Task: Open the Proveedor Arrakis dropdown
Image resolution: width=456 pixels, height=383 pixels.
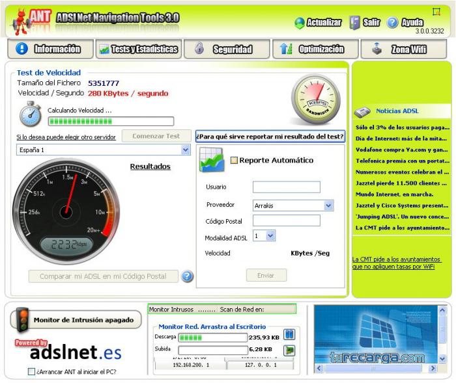Action: point(328,205)
